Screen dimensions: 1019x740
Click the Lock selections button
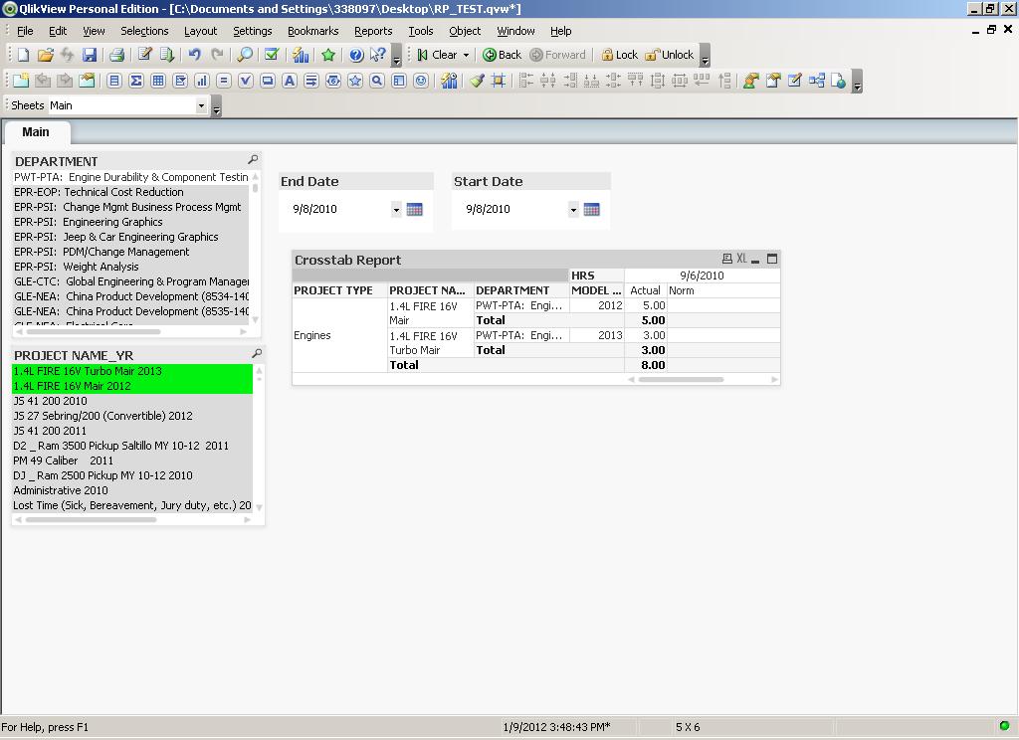pos(619,56)
